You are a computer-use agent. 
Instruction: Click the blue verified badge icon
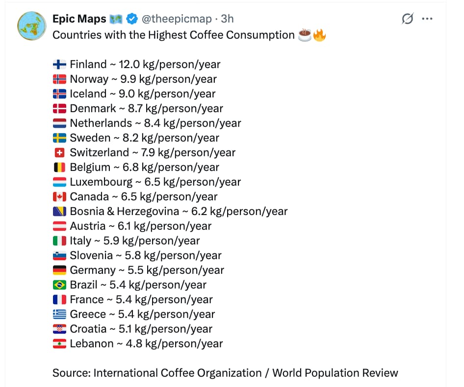coord(131,19)
